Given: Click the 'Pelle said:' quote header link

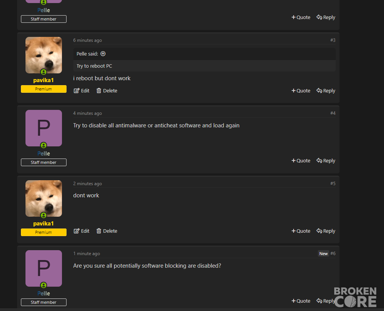Looking at the screenshot, I should (87, 54).
